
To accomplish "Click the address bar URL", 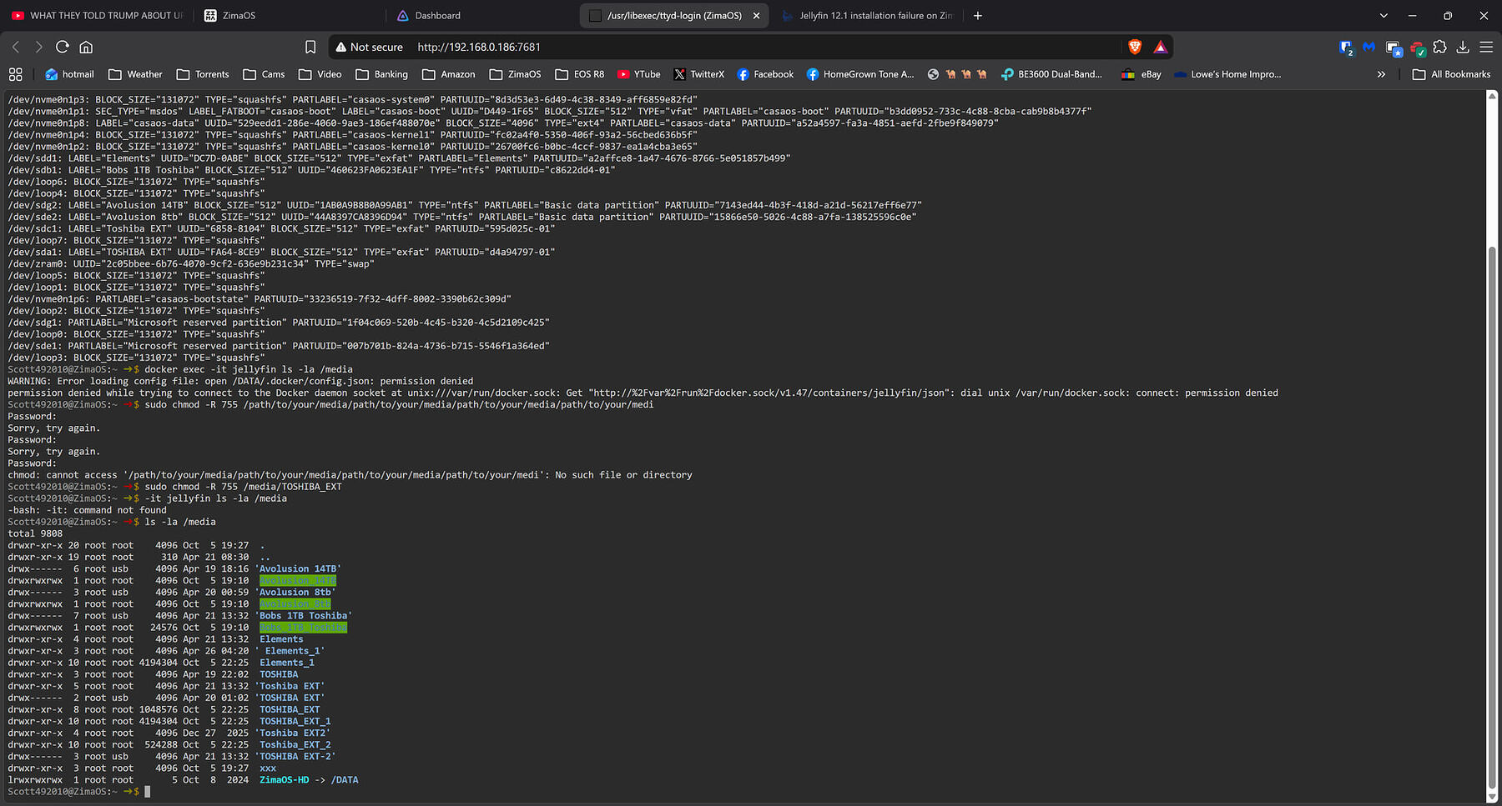I will tap(479, 47).
